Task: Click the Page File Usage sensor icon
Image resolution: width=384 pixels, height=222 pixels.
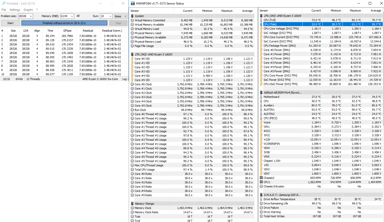Action: [132, 46]
